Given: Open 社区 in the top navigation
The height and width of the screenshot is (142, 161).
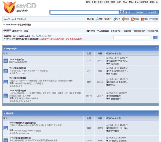Looking at the screenshot, I should tap(113, 2).
